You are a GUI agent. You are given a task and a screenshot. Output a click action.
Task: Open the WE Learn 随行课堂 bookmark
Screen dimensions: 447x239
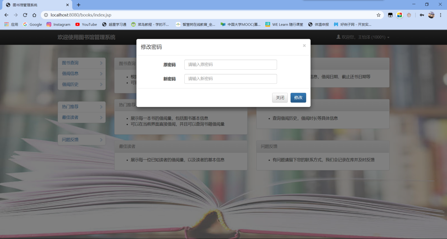pyautogui.click(x=284, y=24)
